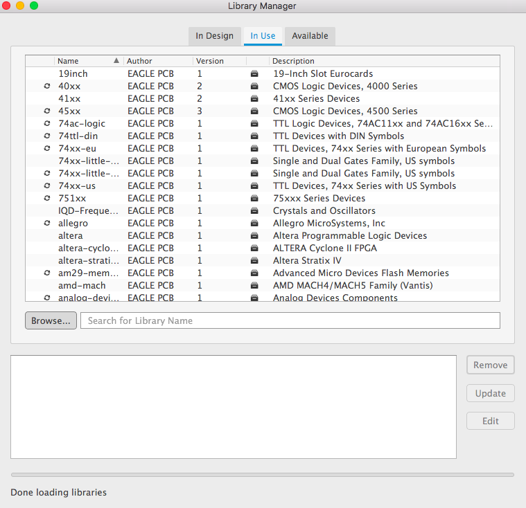This screenshot has width=526, height=508.
Task: Click 'Allegro MicroSystems, Inc' description
Action: (328, 223)
